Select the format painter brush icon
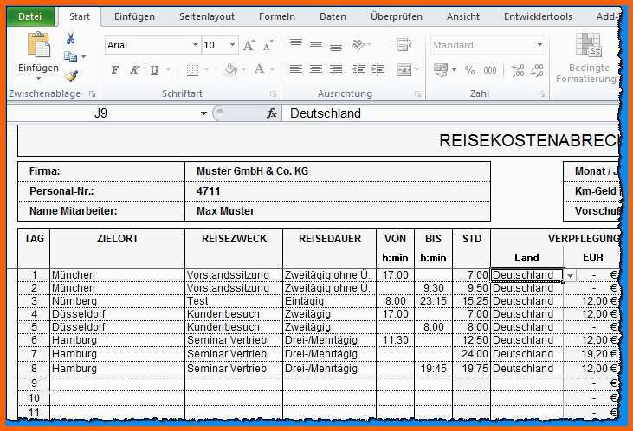 [x=71, y=76]
